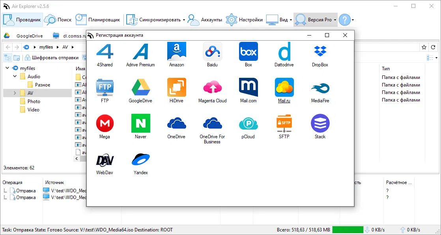
Task: Click the AV breadcrumb segment
Action: [x=65, y=47]
